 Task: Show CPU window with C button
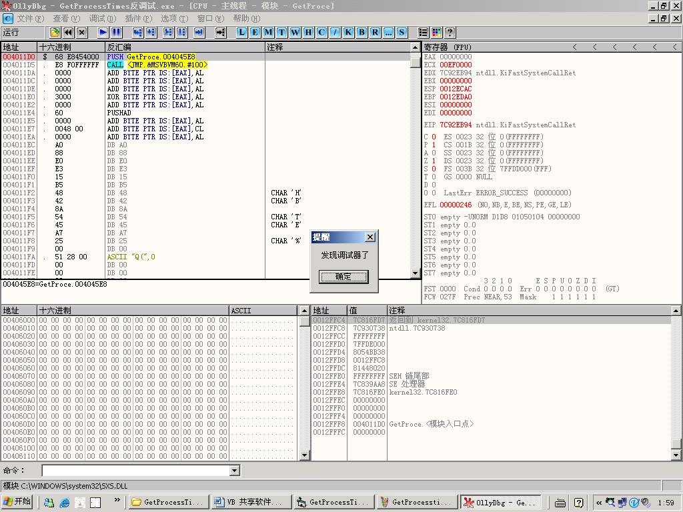[322, 32]
